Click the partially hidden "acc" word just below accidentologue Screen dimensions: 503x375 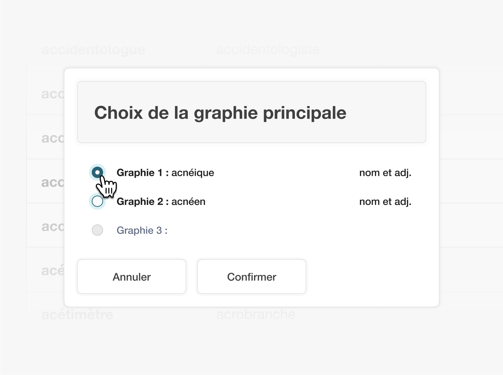click(53, 94)
